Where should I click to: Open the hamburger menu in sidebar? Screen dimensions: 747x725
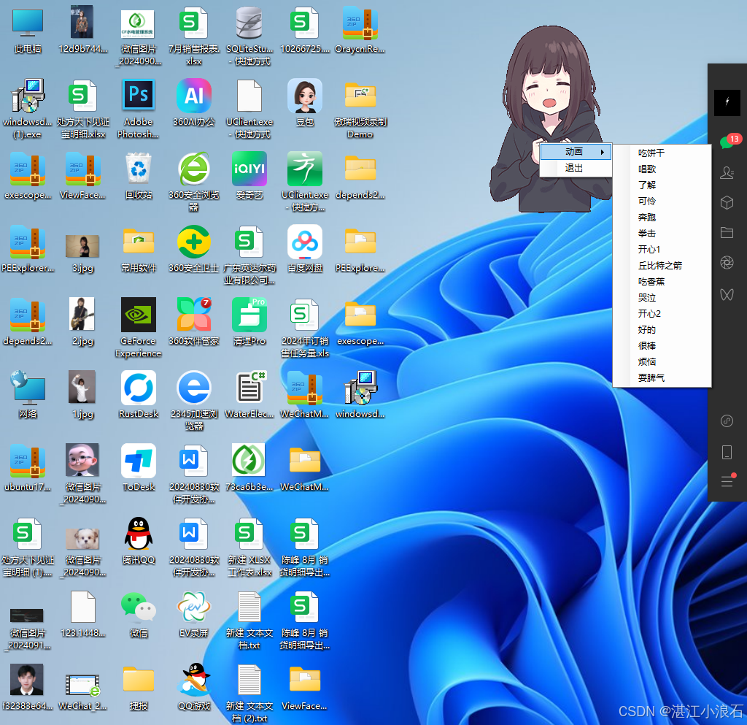point(727,480)
